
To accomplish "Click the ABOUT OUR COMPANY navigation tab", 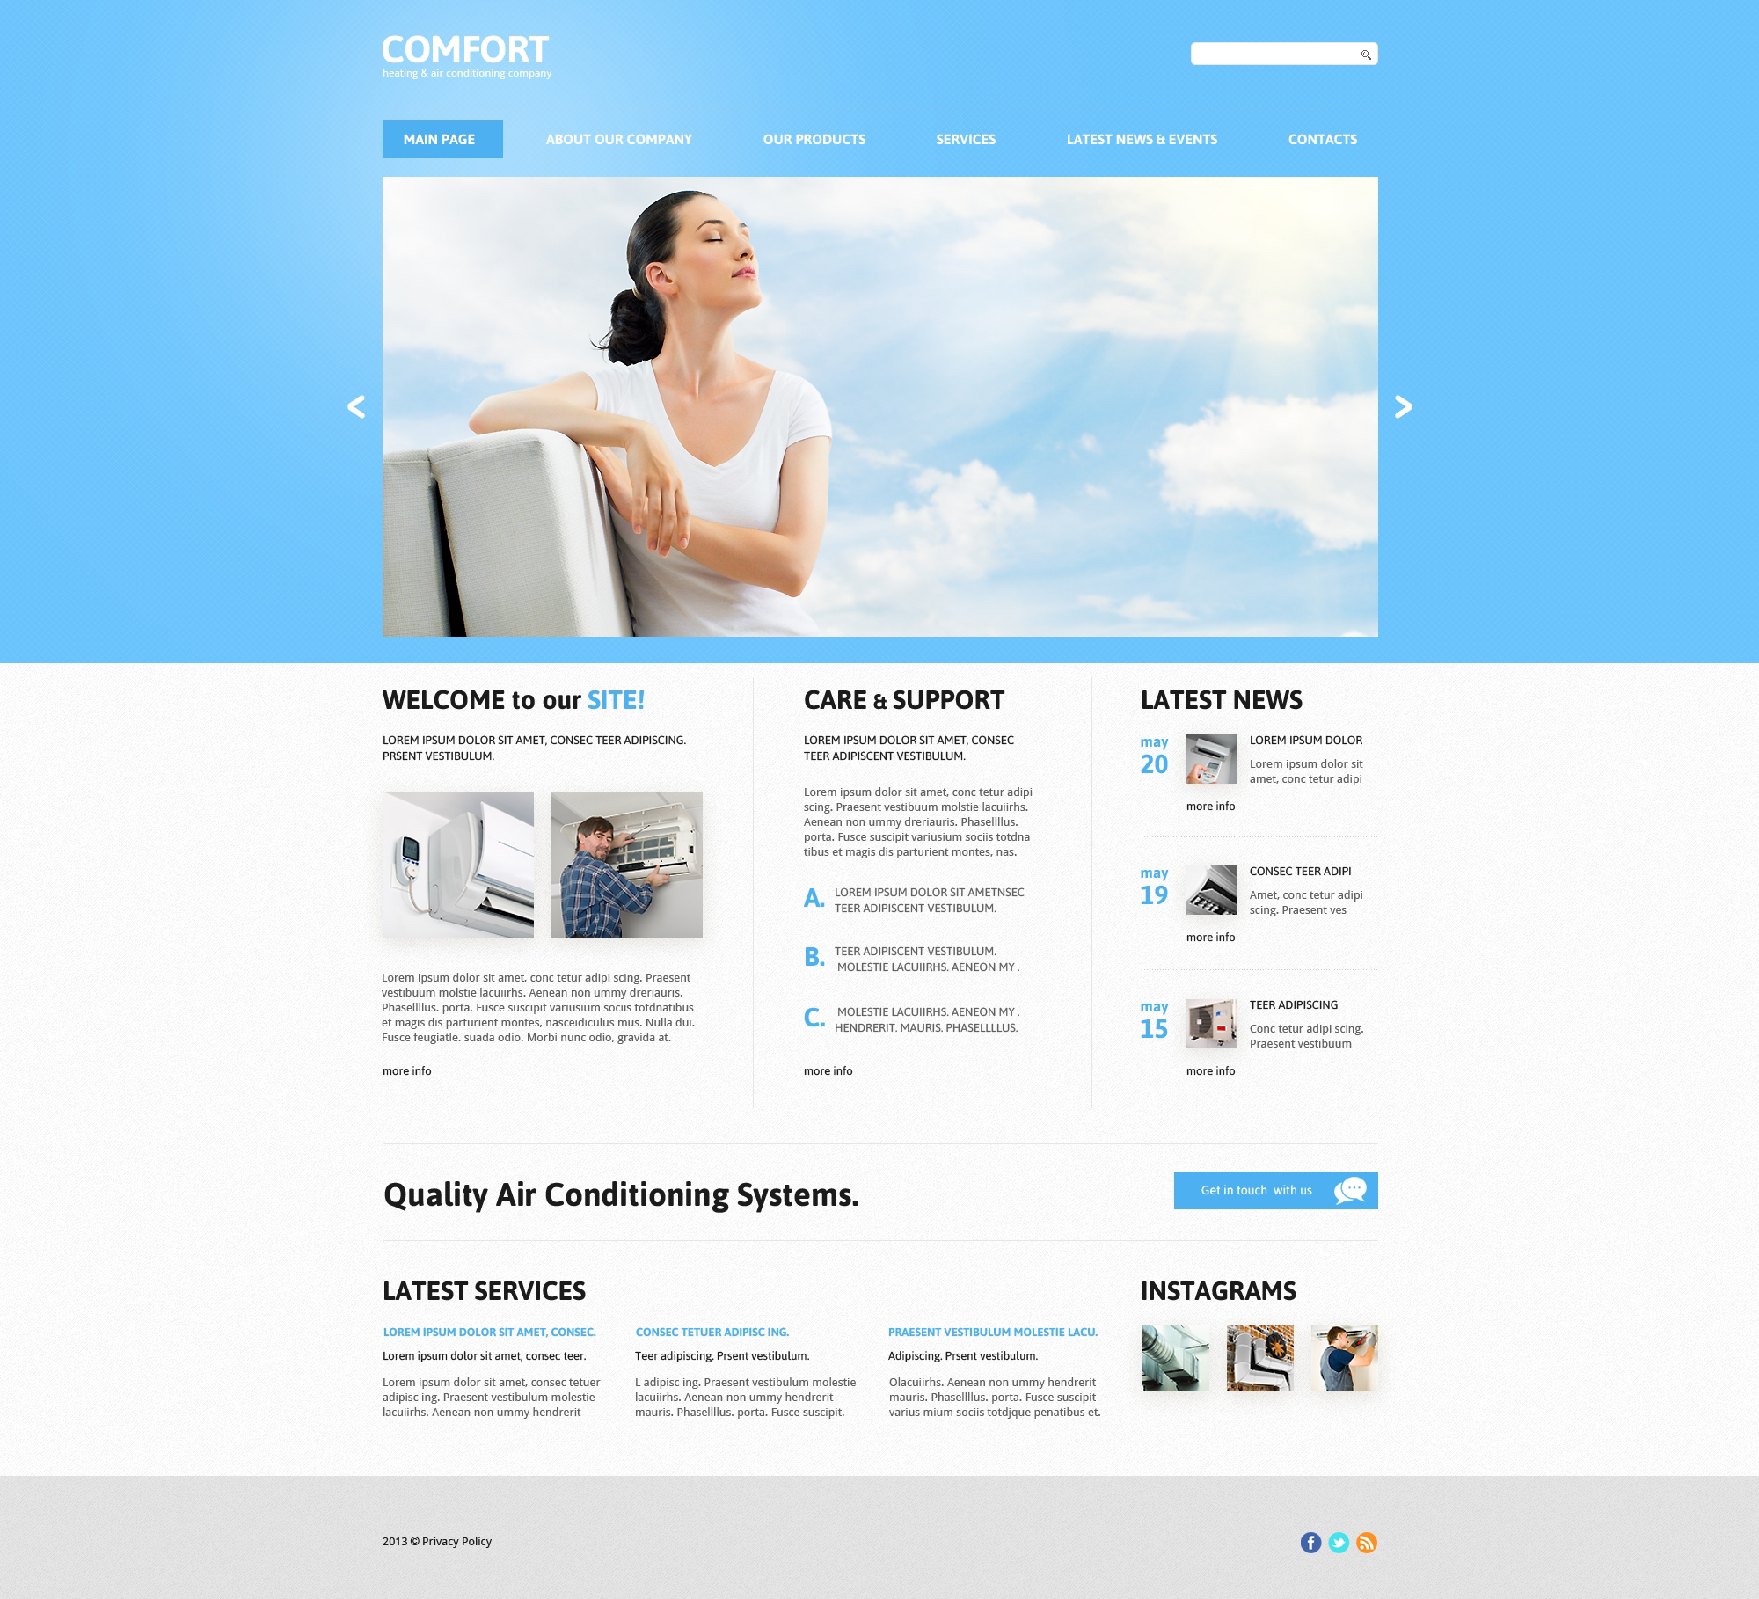I will click(619, 138).
